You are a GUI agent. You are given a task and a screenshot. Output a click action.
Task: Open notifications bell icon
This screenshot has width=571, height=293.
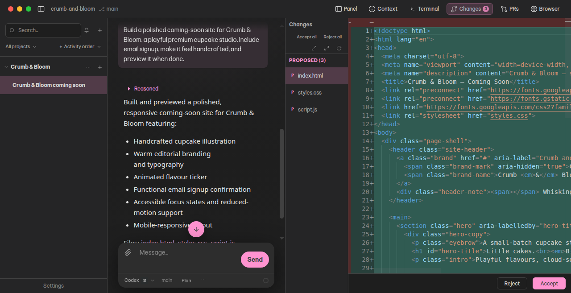[87, 30]
